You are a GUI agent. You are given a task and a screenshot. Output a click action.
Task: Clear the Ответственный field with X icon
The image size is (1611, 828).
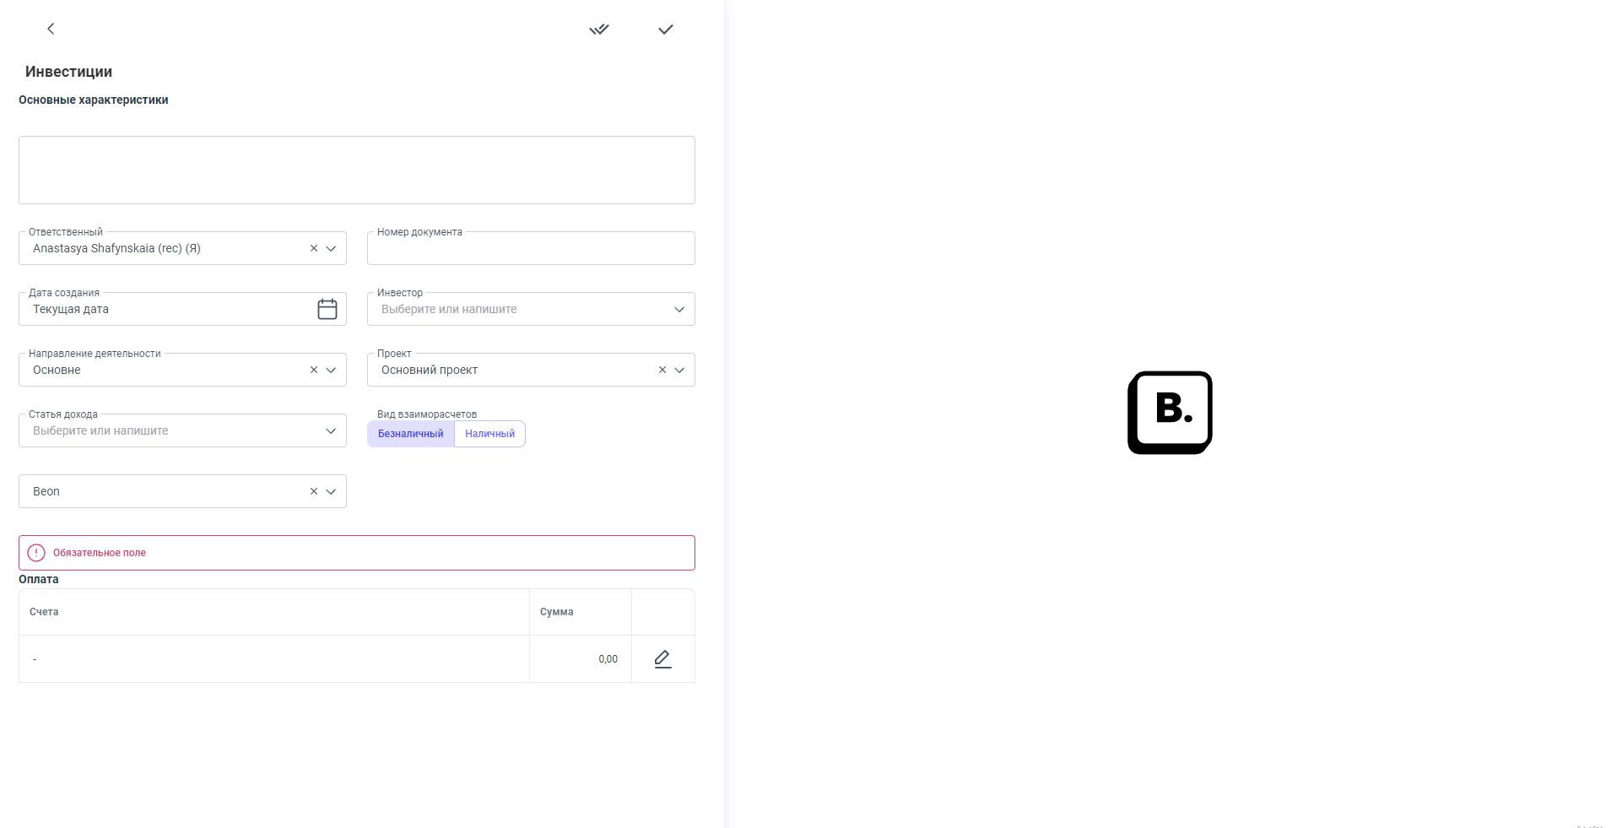pos(314,248)
